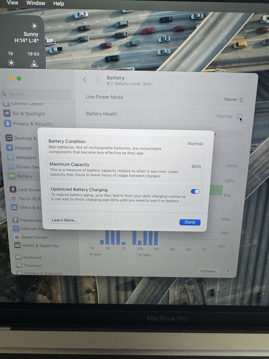Click the Displays sidebar icon
Screen dimensions: 269x359
point(10,148)
